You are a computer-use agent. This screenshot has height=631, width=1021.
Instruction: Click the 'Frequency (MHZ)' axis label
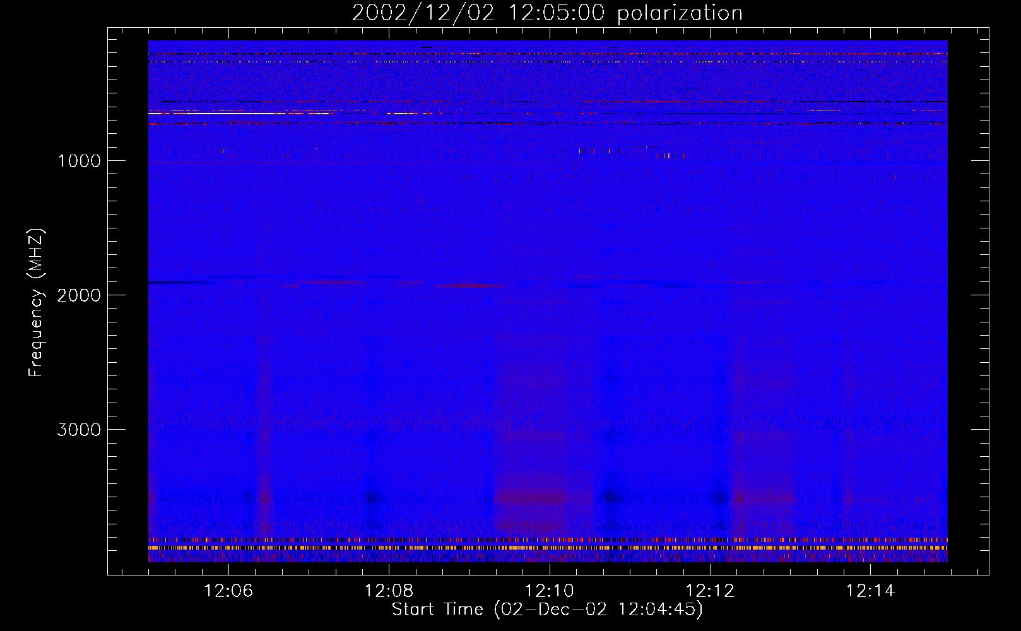[x=37, y=304]
